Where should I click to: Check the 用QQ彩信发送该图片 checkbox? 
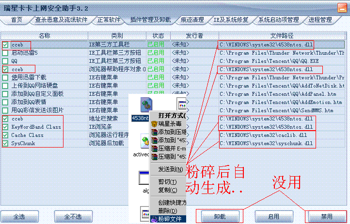(5, 111)
